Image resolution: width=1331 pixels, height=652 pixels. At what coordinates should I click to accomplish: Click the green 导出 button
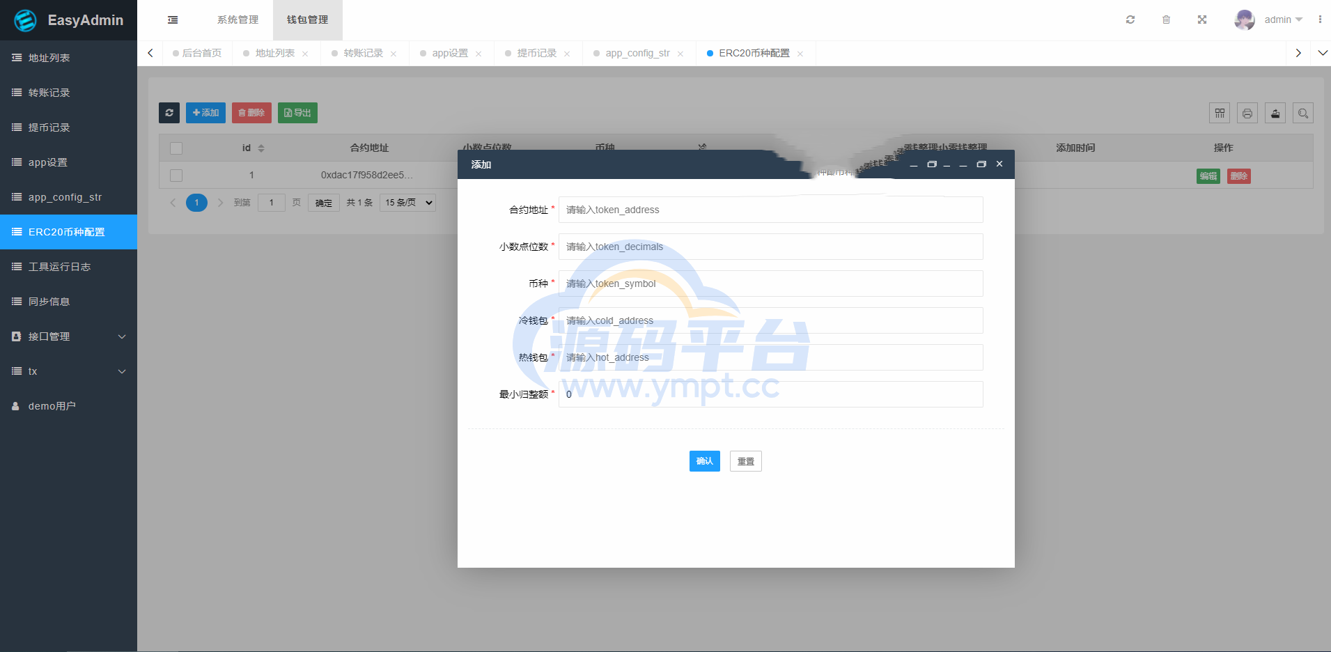click(x=297, y=113)
